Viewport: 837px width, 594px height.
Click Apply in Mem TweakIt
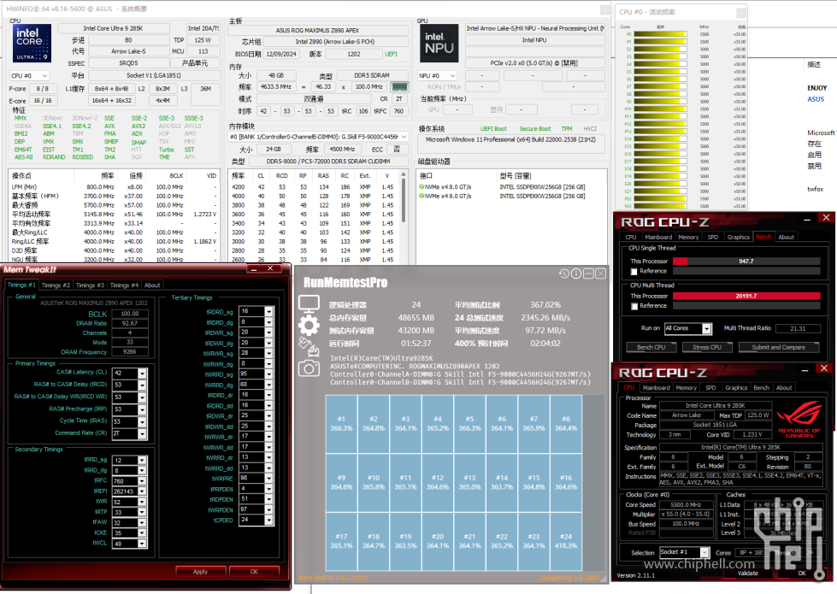pyautogui.click(x=200, y=572)
